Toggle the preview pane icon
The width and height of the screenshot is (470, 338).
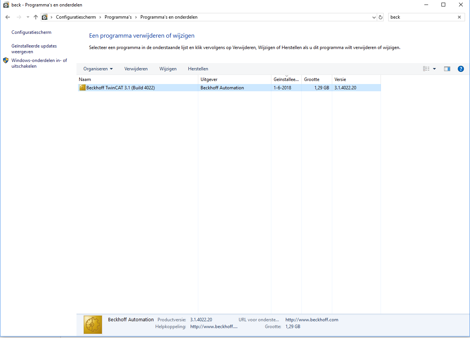[447, 69]
